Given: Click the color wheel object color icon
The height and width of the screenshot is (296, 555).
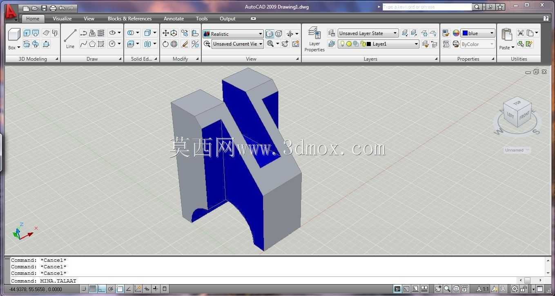Looking at the screenshot, I should tap(456, 33).
